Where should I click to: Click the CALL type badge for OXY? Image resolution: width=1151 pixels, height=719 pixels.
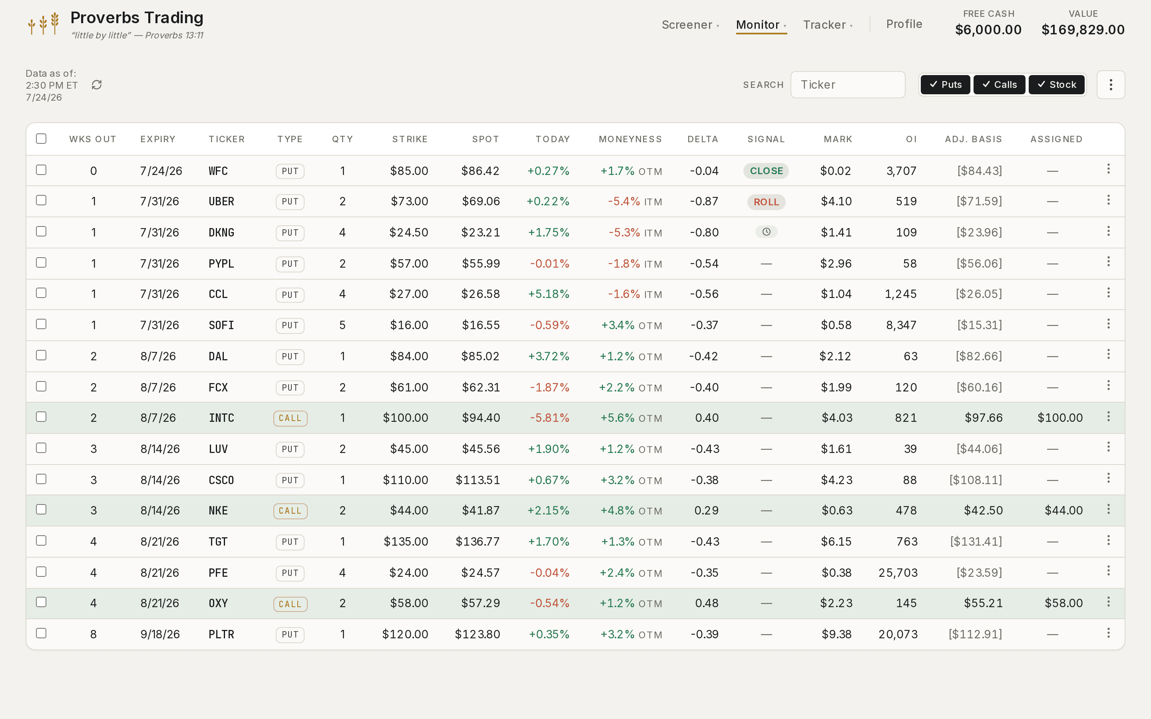pyautogui.click(x=290, y=604)
